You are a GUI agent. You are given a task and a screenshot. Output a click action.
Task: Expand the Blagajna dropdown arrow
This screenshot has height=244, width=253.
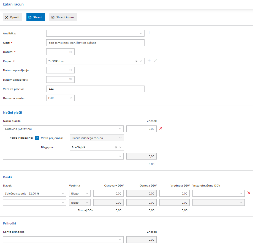(x=121, y=147)
